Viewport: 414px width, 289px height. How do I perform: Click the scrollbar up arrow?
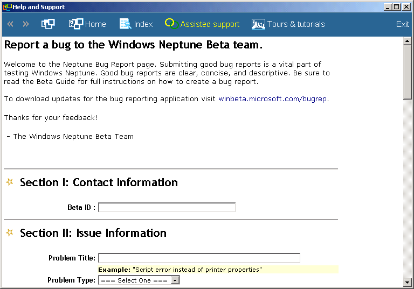(x=407, y=41)
